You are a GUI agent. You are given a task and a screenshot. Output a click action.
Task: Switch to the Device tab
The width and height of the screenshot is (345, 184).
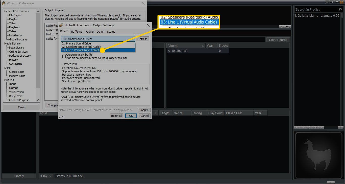coord(64,31)
